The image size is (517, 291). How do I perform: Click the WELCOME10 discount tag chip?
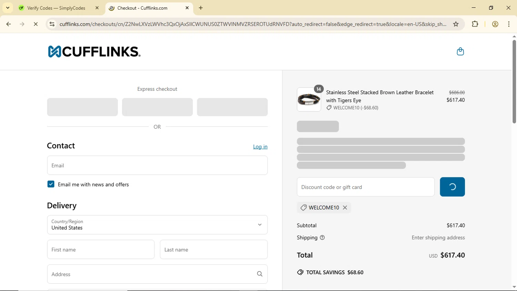click(324, 207)
